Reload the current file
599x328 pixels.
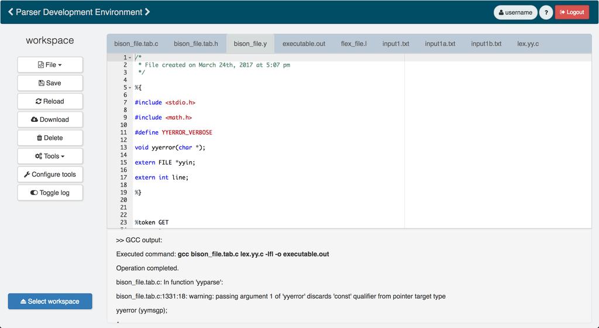[50, 101]
